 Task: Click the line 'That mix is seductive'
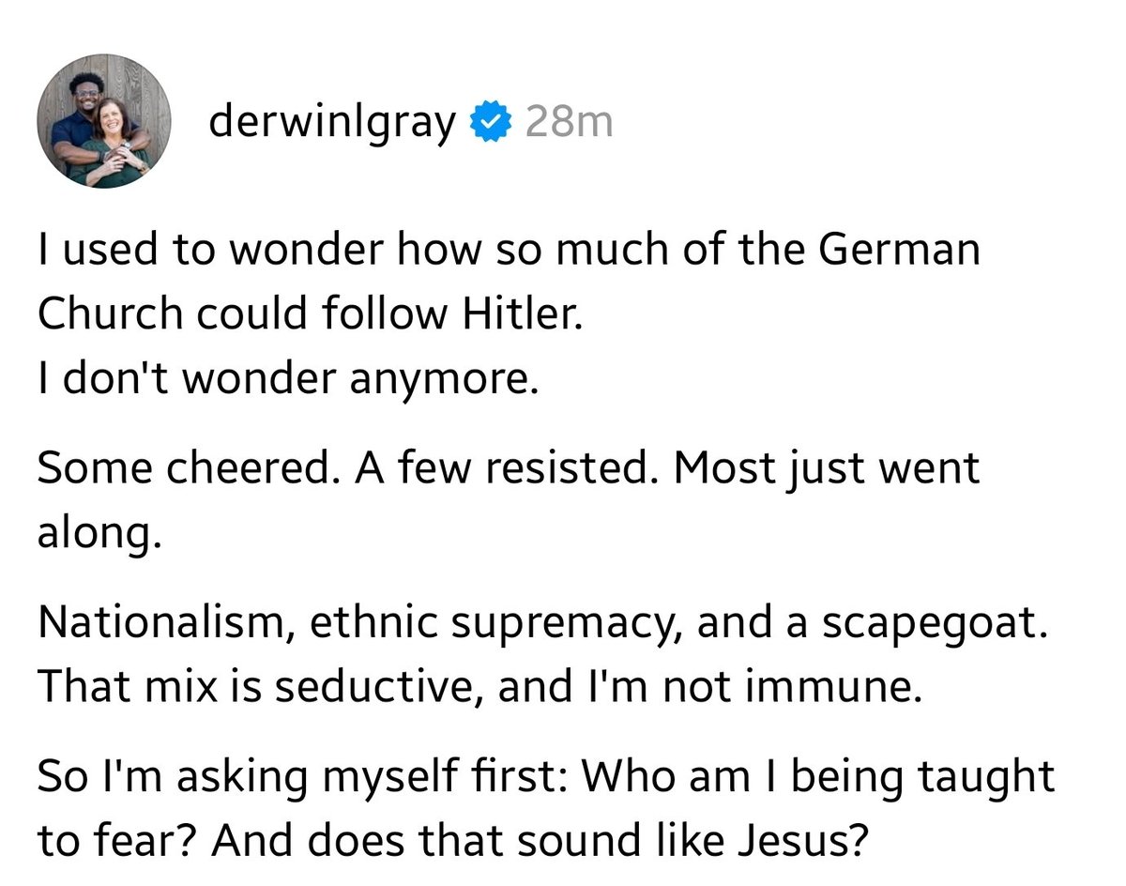265,688
